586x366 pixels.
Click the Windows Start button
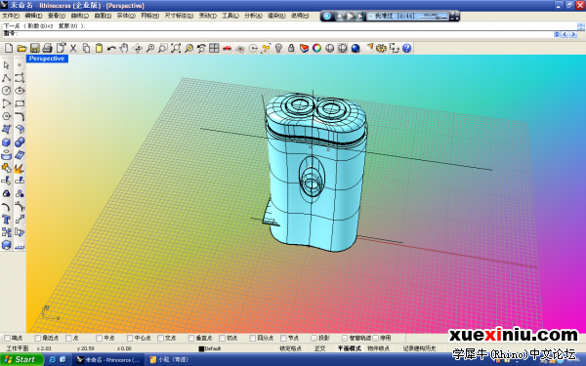point(21,359)
